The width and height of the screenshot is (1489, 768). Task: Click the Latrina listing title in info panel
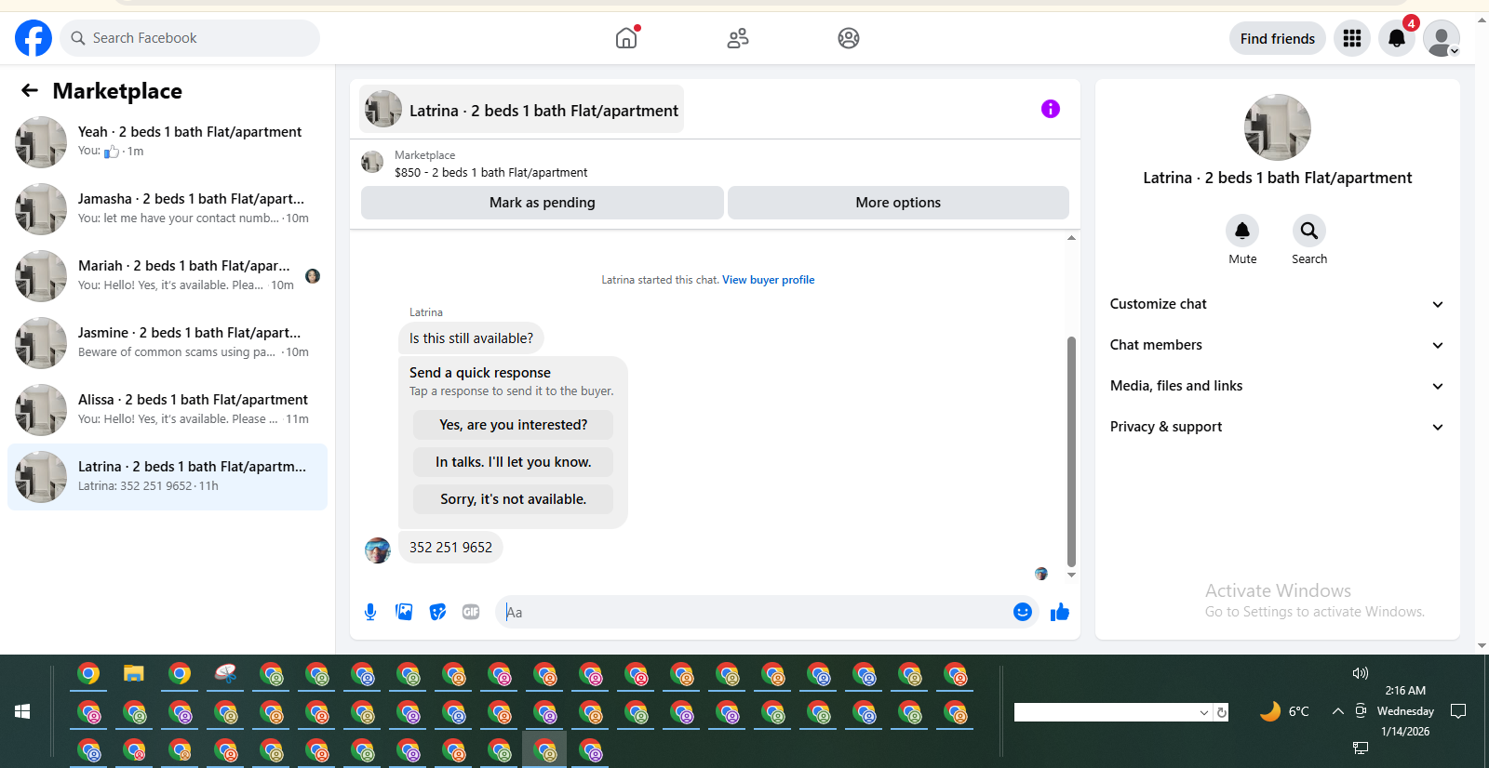[1277, 178]
